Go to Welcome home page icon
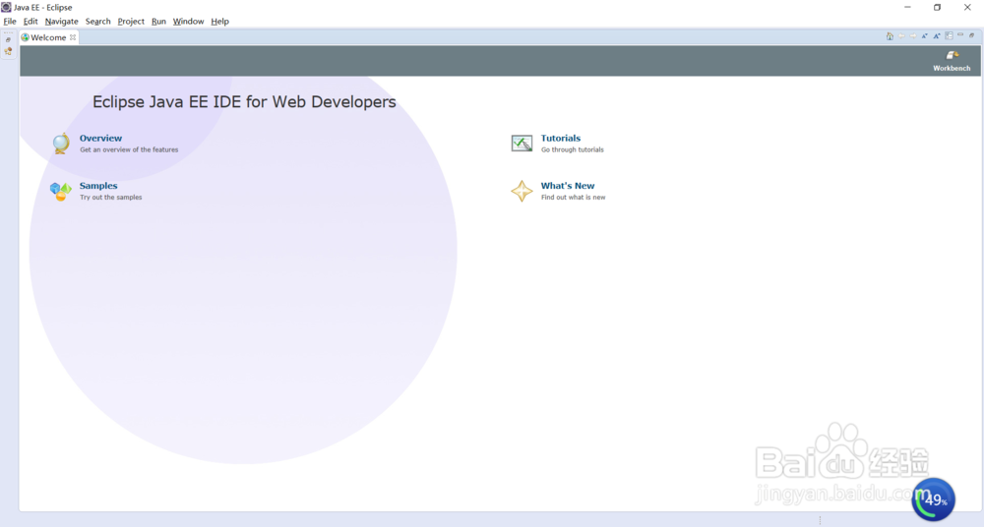 pyautogui.click(x=890, y=36)
